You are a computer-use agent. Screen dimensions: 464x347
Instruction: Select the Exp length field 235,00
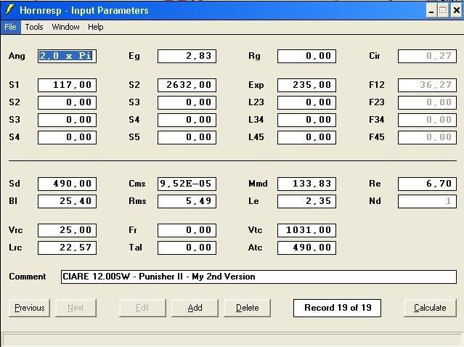[x=306, y=85]
